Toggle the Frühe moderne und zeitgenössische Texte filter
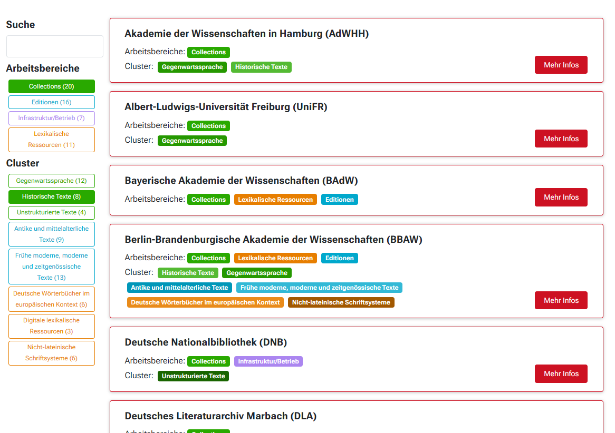Image resolution: width=615 pixels, height=433 pixels. (51, 266)
